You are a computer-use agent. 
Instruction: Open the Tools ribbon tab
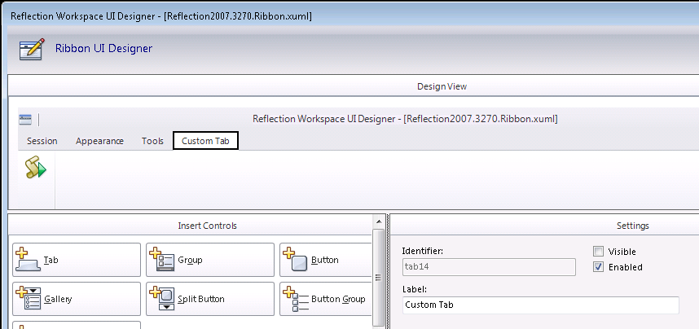(x=152, y=141)
